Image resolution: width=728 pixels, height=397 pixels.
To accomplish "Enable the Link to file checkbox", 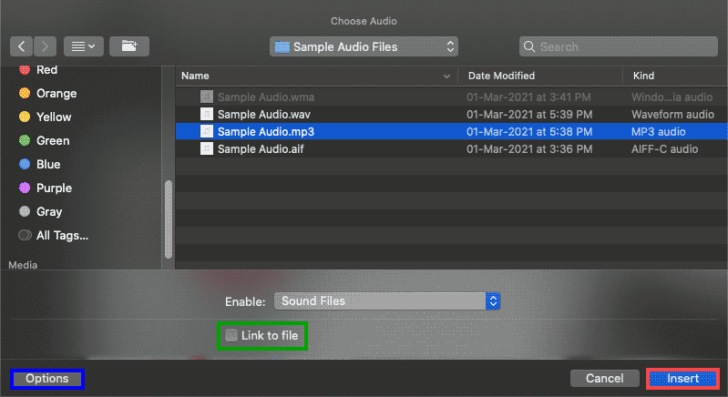I will (232, 336).
